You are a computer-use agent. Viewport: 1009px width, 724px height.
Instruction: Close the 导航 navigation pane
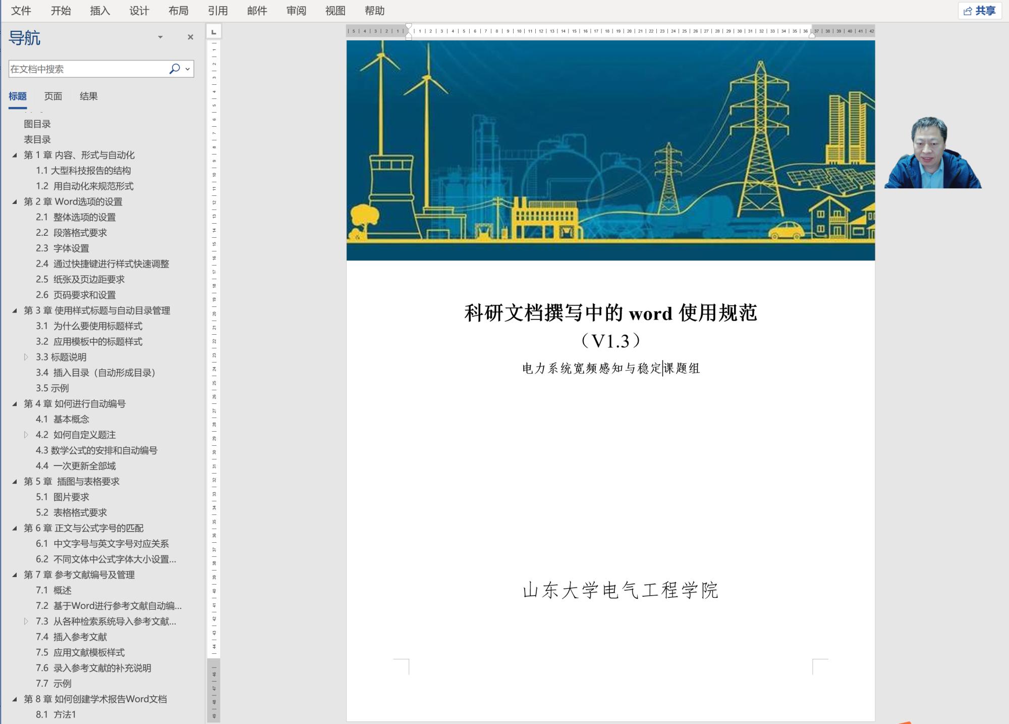[190, 37]
